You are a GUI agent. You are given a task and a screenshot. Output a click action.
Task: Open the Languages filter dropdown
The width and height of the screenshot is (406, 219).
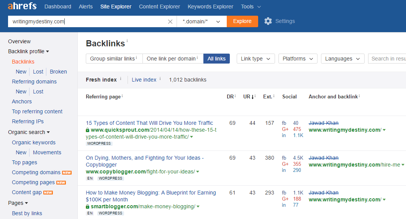coord(342,59)
